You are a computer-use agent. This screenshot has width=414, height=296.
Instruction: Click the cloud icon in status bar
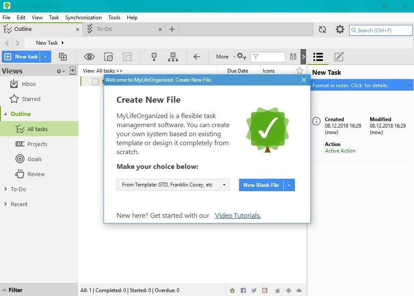click(x=299, y=290)
